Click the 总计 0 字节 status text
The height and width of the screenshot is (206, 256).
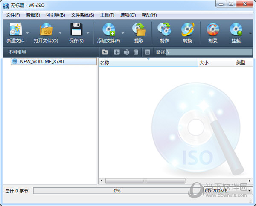(17, 191)
